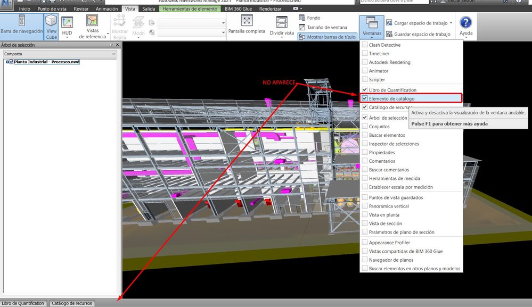
Task: Click Guardar espacio de trabajo
Action: coord(419,34)
